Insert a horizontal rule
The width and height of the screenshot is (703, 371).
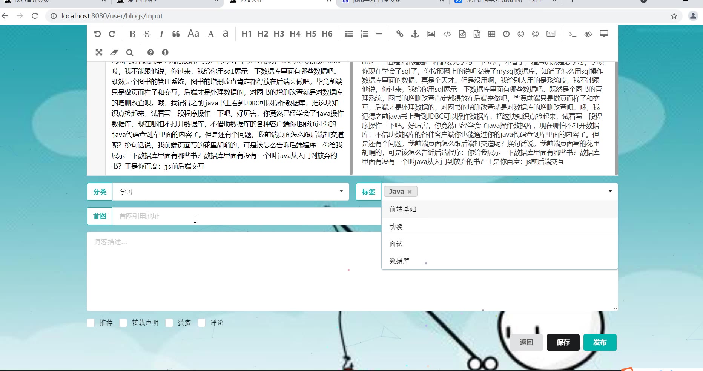[379, 34]
